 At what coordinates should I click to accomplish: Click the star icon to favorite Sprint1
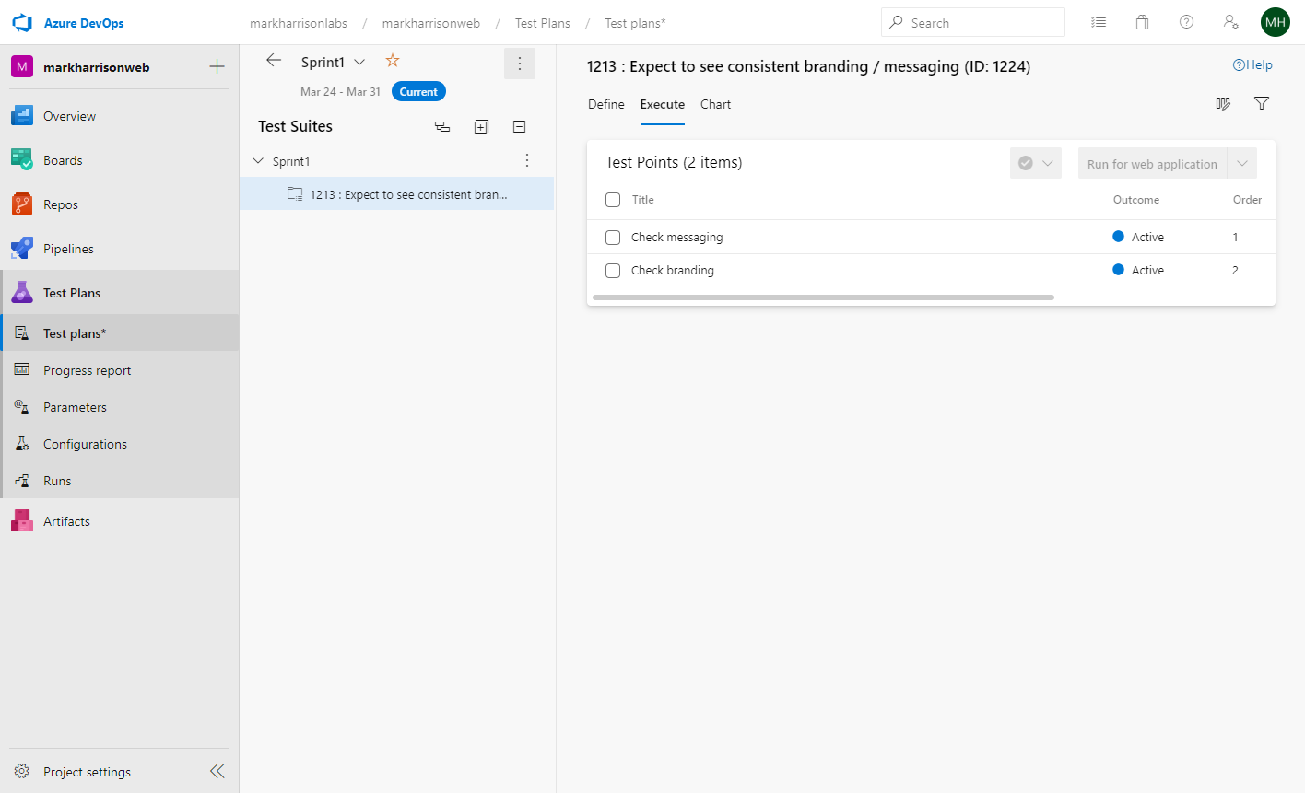click(393, 61)
